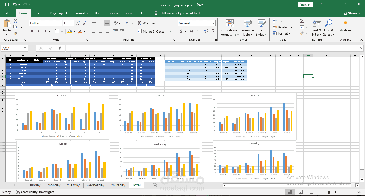The image size is (365, 196).
Task: Expand the Merge & Center dropdown arrow
Action: [171, 32]
